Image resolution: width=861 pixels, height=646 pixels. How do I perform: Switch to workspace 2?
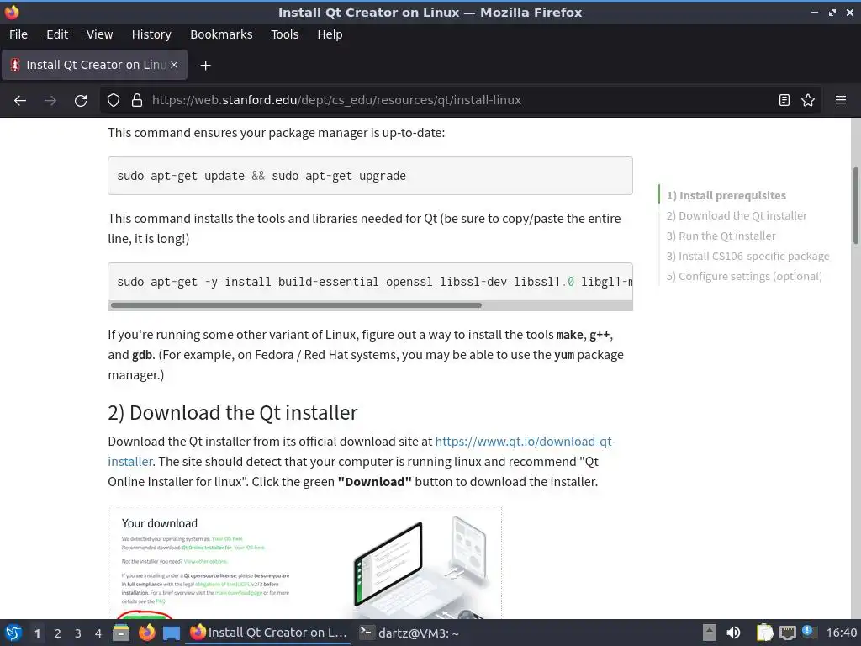(x=58, y=633)
